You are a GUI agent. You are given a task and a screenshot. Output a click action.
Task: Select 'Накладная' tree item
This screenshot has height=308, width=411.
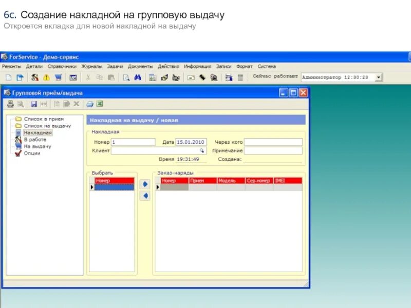38,132
